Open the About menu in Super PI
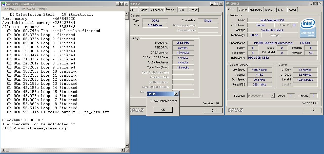 pyautogui.click(x=28, y=9)
